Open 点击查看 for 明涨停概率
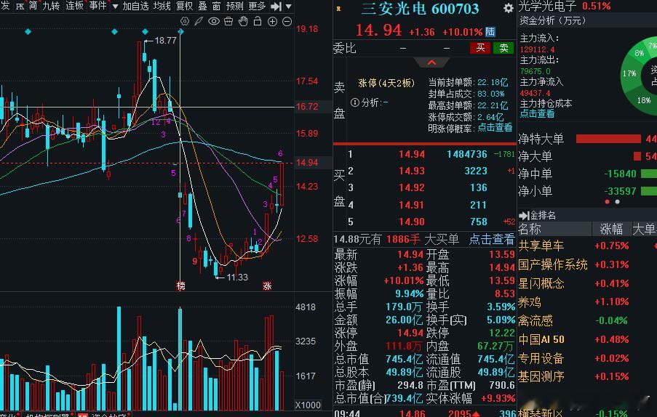 (495, 128)
